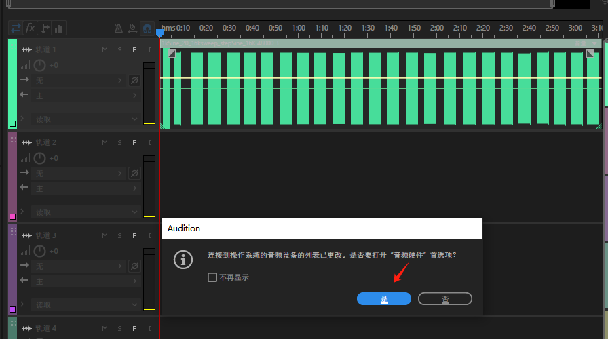The image size is (608, 339).
Task: Click the 轨道 1 waveform icon
Action: [x=26, y=50]
